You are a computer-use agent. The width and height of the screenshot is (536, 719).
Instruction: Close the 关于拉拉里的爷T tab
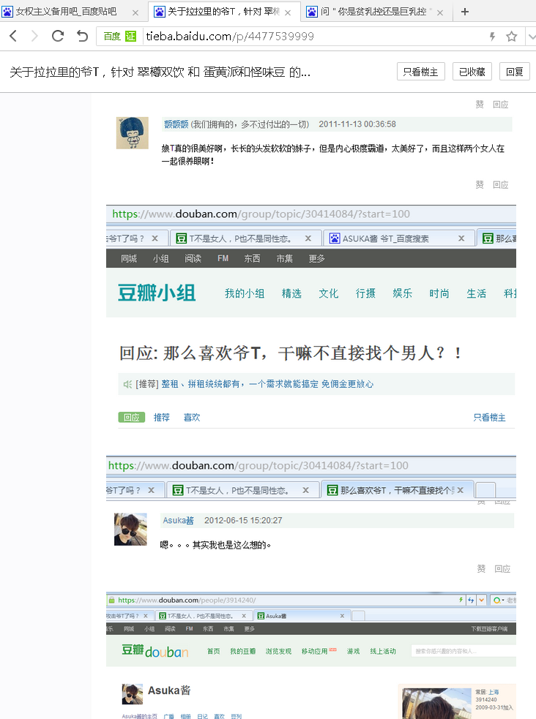pyautogui.click(x=288, y=13)
